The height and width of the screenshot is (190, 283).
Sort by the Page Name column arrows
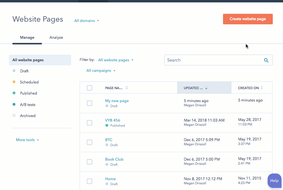point(127,88)
